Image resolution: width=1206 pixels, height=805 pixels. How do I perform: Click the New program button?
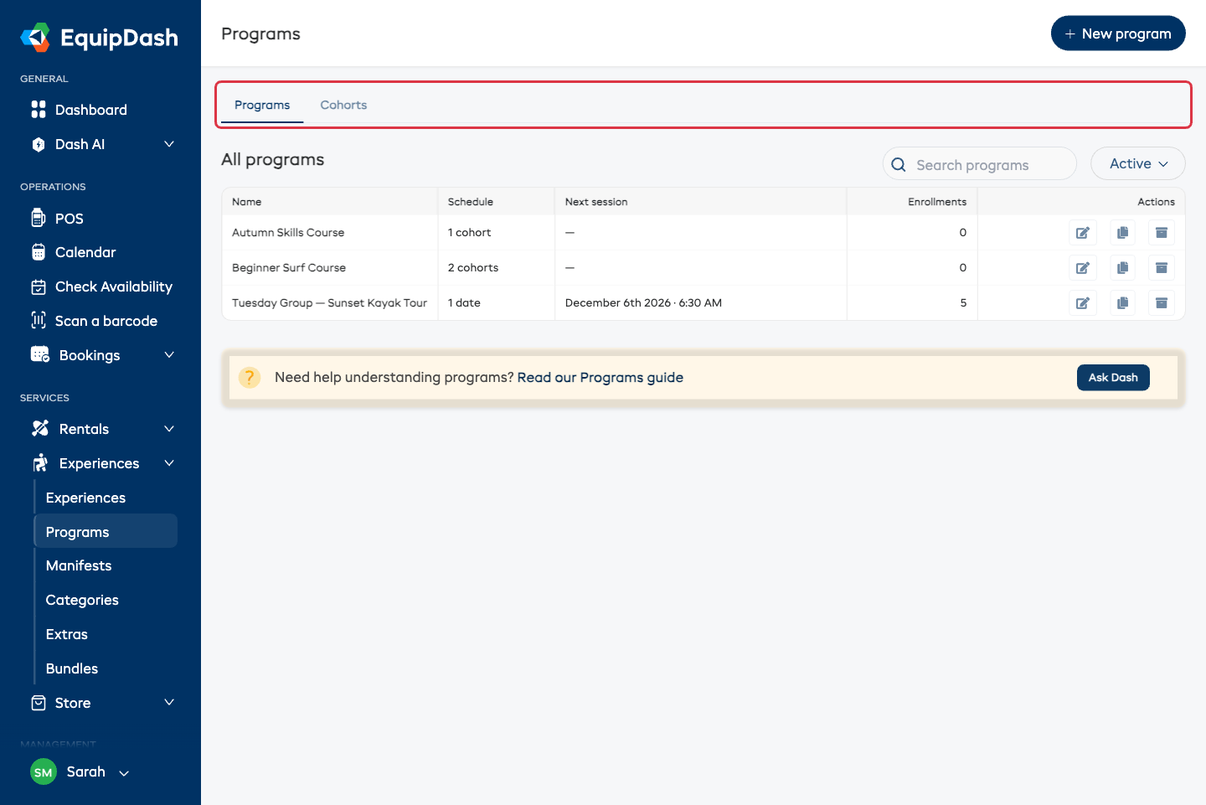point(1118,34)
